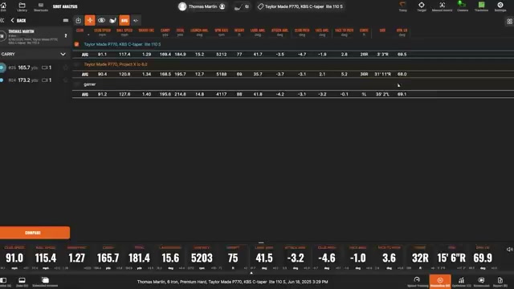The image size is (514, 289).
Task: Open the Report icon in bottom bar
Action: click(500, 281)
